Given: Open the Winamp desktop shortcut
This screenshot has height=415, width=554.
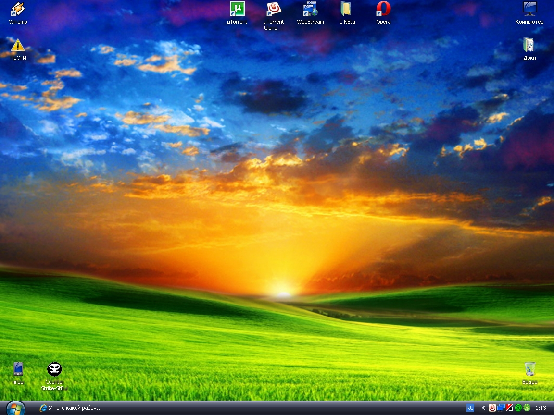Looking at the screenshot, I should [x=18, y=10].
